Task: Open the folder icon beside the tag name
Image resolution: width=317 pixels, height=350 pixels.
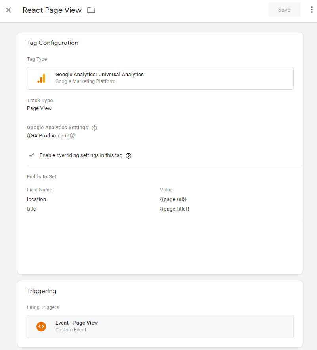Action: click(91, 10)
